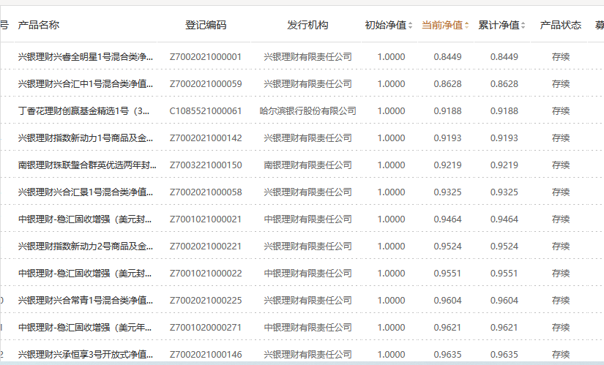Open product 兴银理财兴合常青1号混合类净值

point(86,301)
